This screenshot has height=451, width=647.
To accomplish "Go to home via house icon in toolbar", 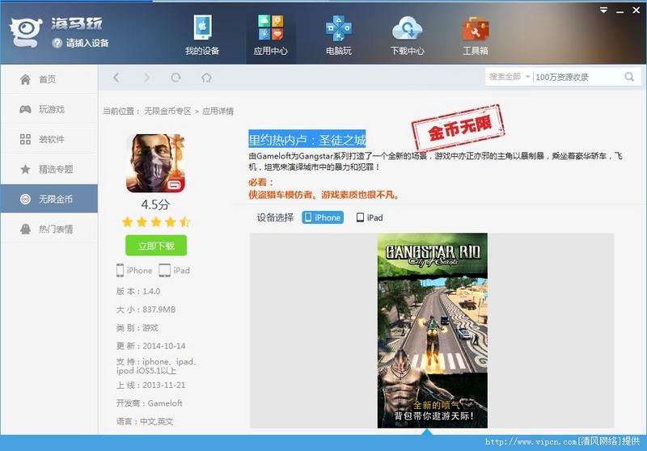I will pos(206,77).
